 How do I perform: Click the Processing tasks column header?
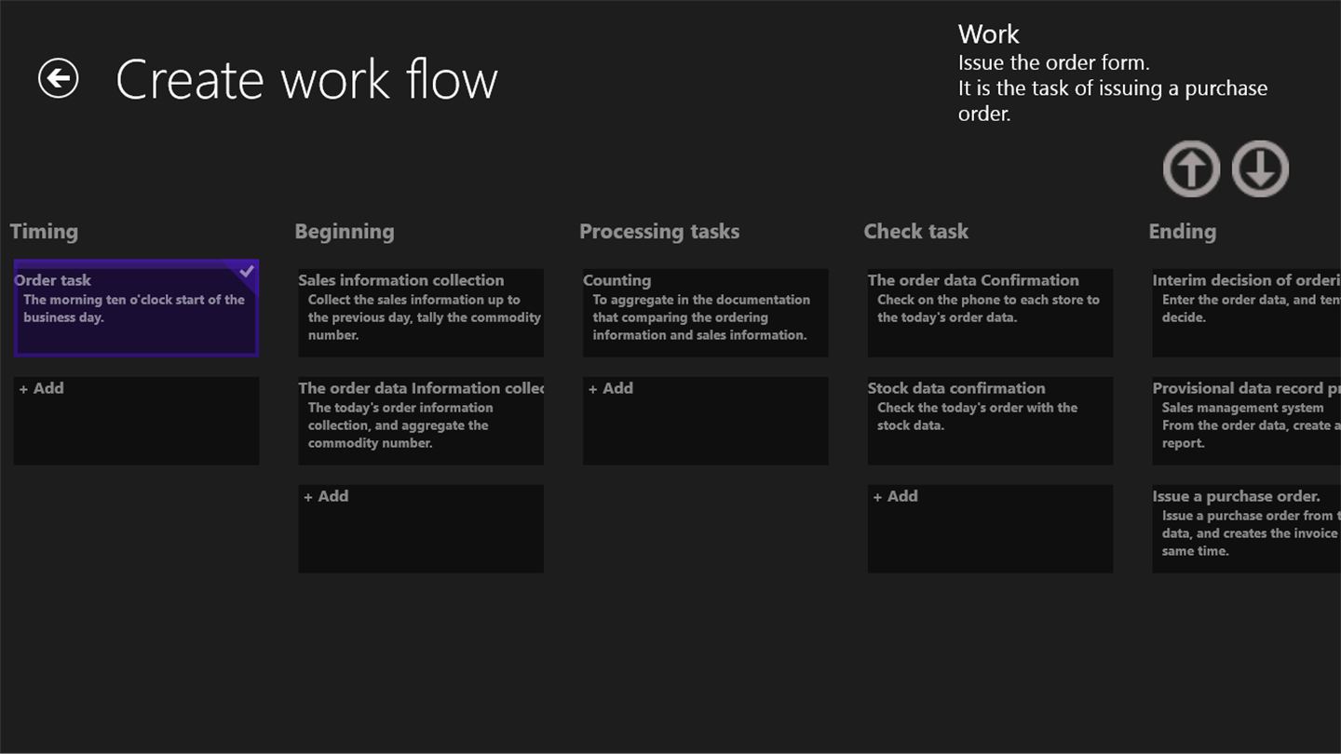point(658,232)
